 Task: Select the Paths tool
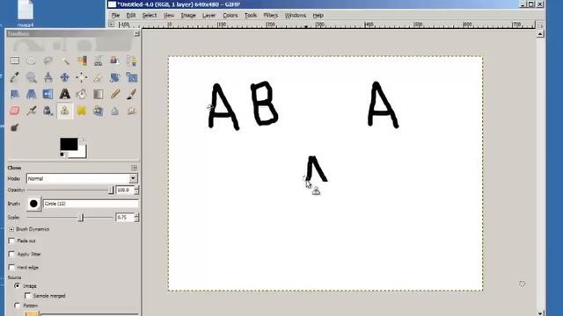click(131, 61)
